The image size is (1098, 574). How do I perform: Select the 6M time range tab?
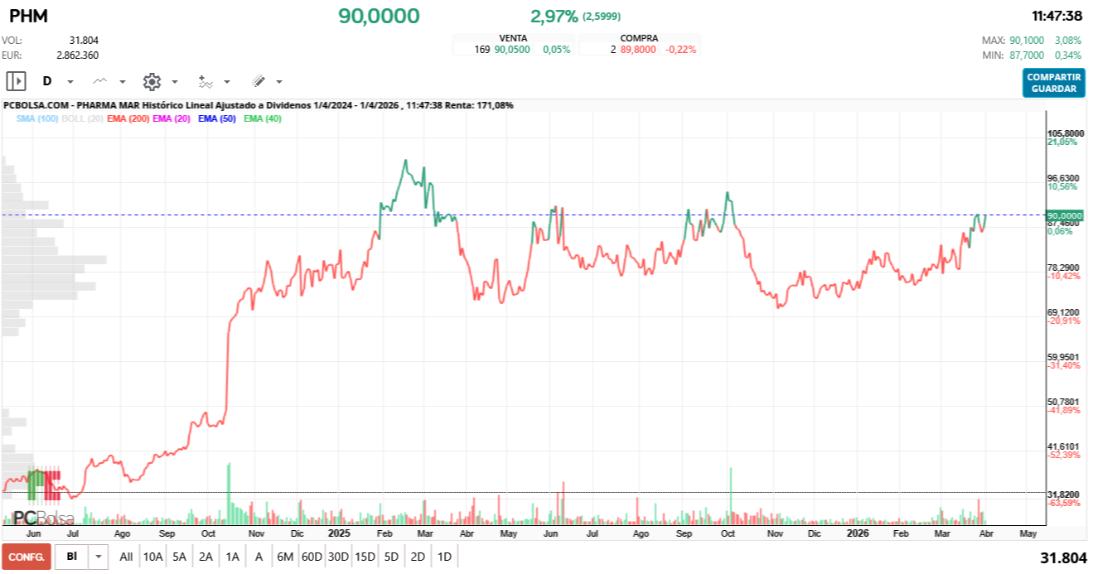click(285, 557)
